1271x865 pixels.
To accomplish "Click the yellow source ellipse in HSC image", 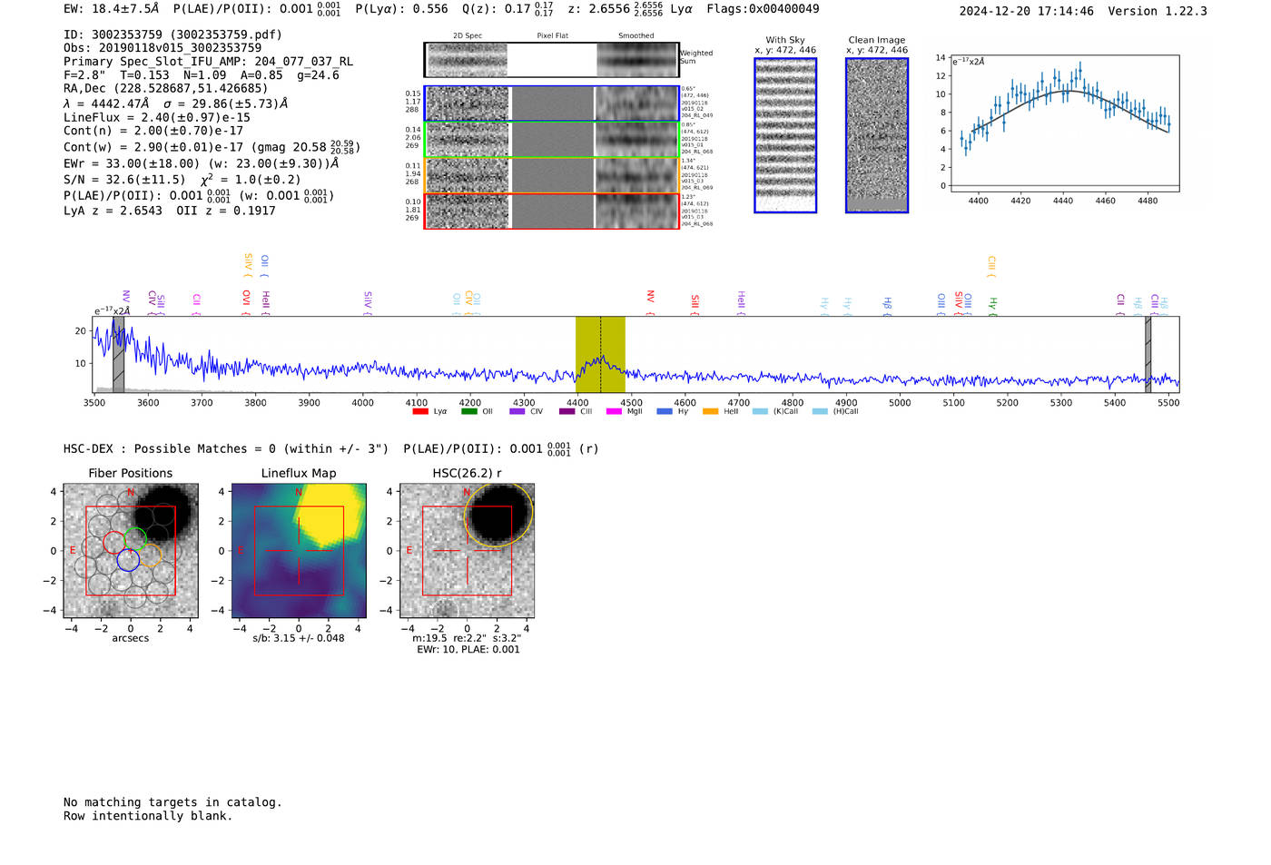I will click(x=498, y=515).
